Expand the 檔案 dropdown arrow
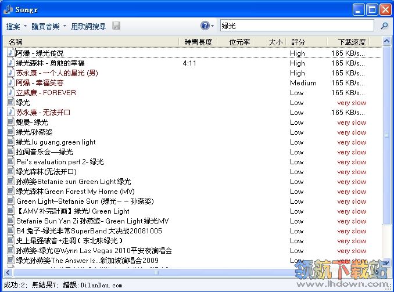394x292 pixels. point(25,26)
